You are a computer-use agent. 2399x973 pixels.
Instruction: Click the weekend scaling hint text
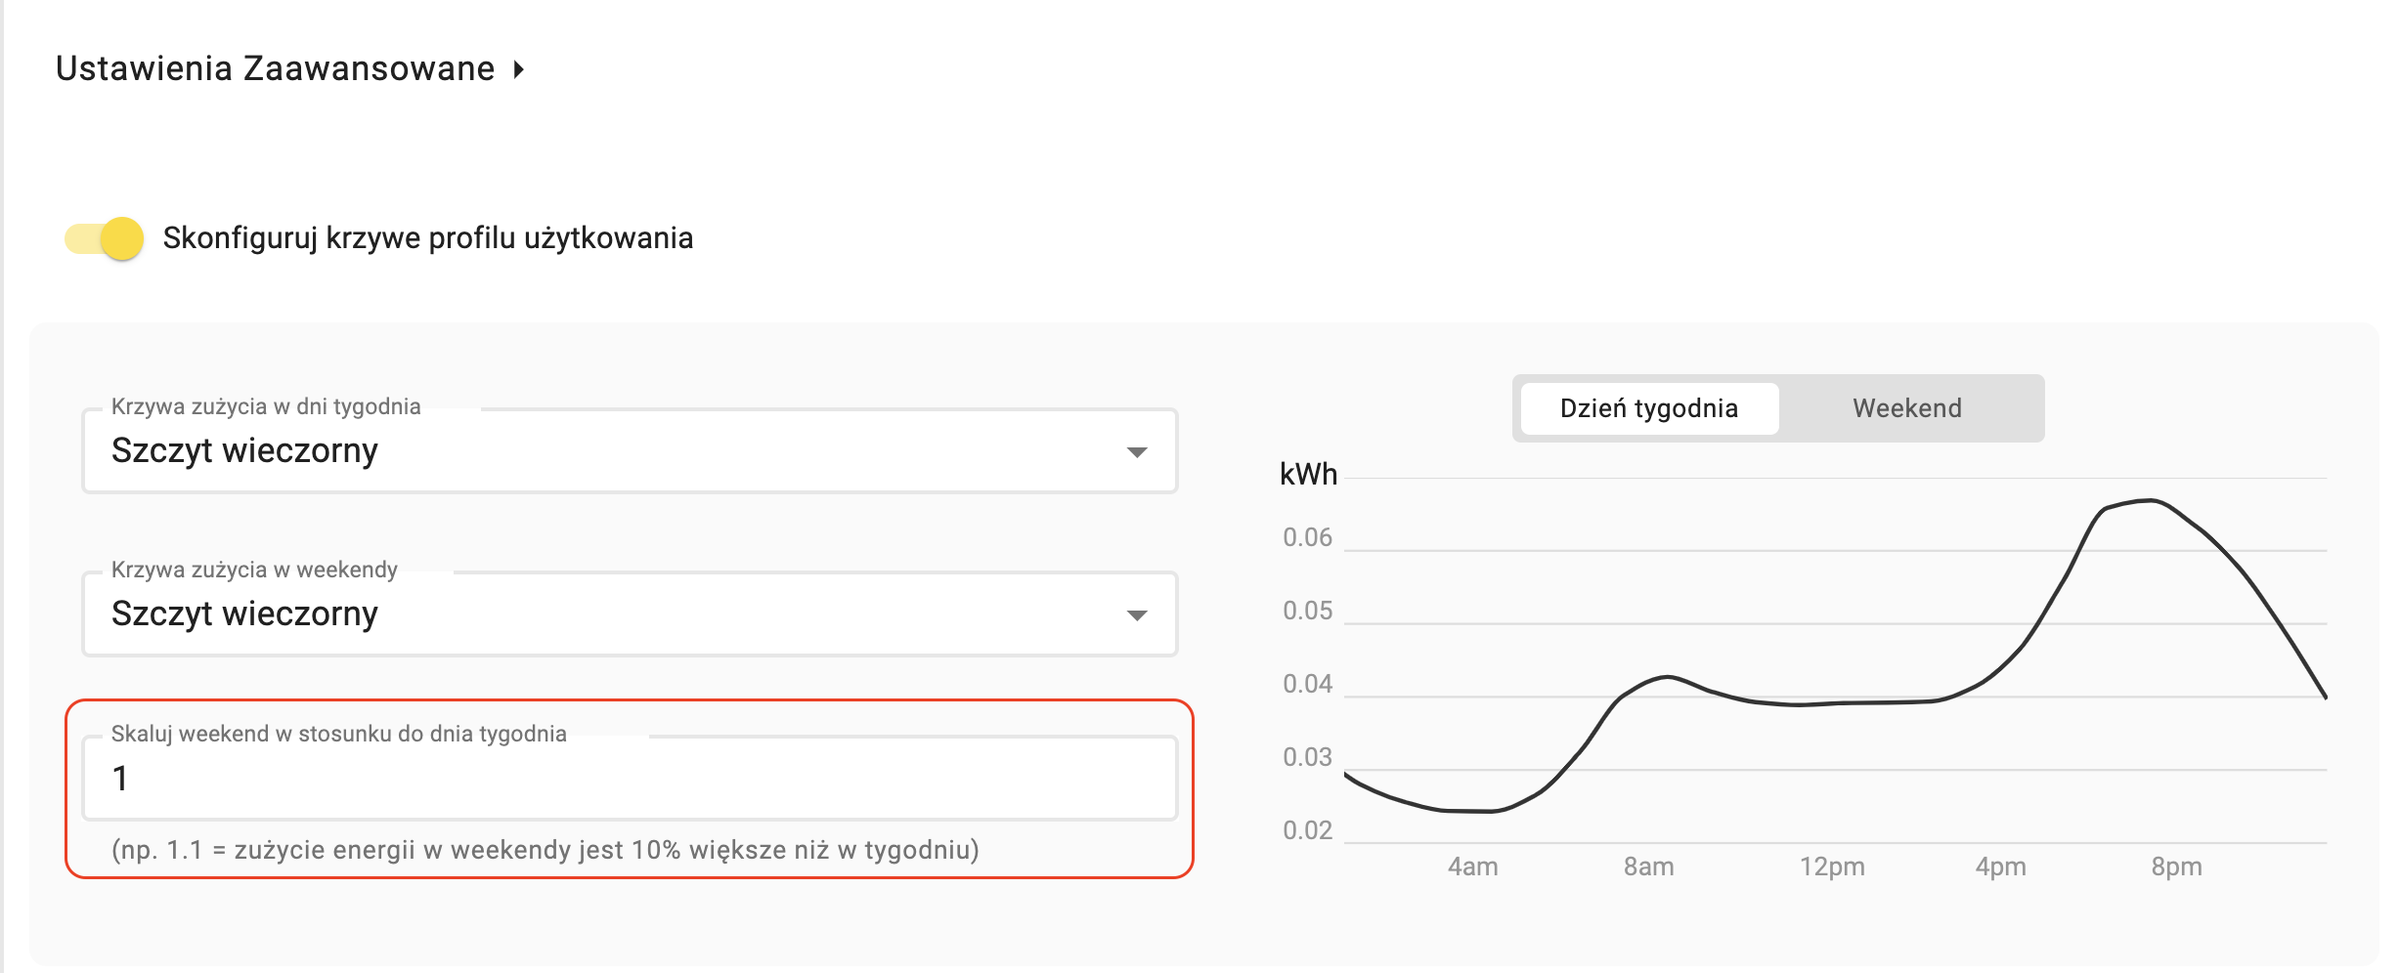pos(545,850)
